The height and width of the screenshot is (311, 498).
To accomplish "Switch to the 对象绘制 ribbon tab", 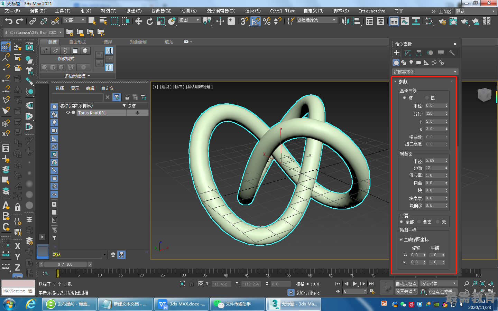I will [x=138, y=42].
